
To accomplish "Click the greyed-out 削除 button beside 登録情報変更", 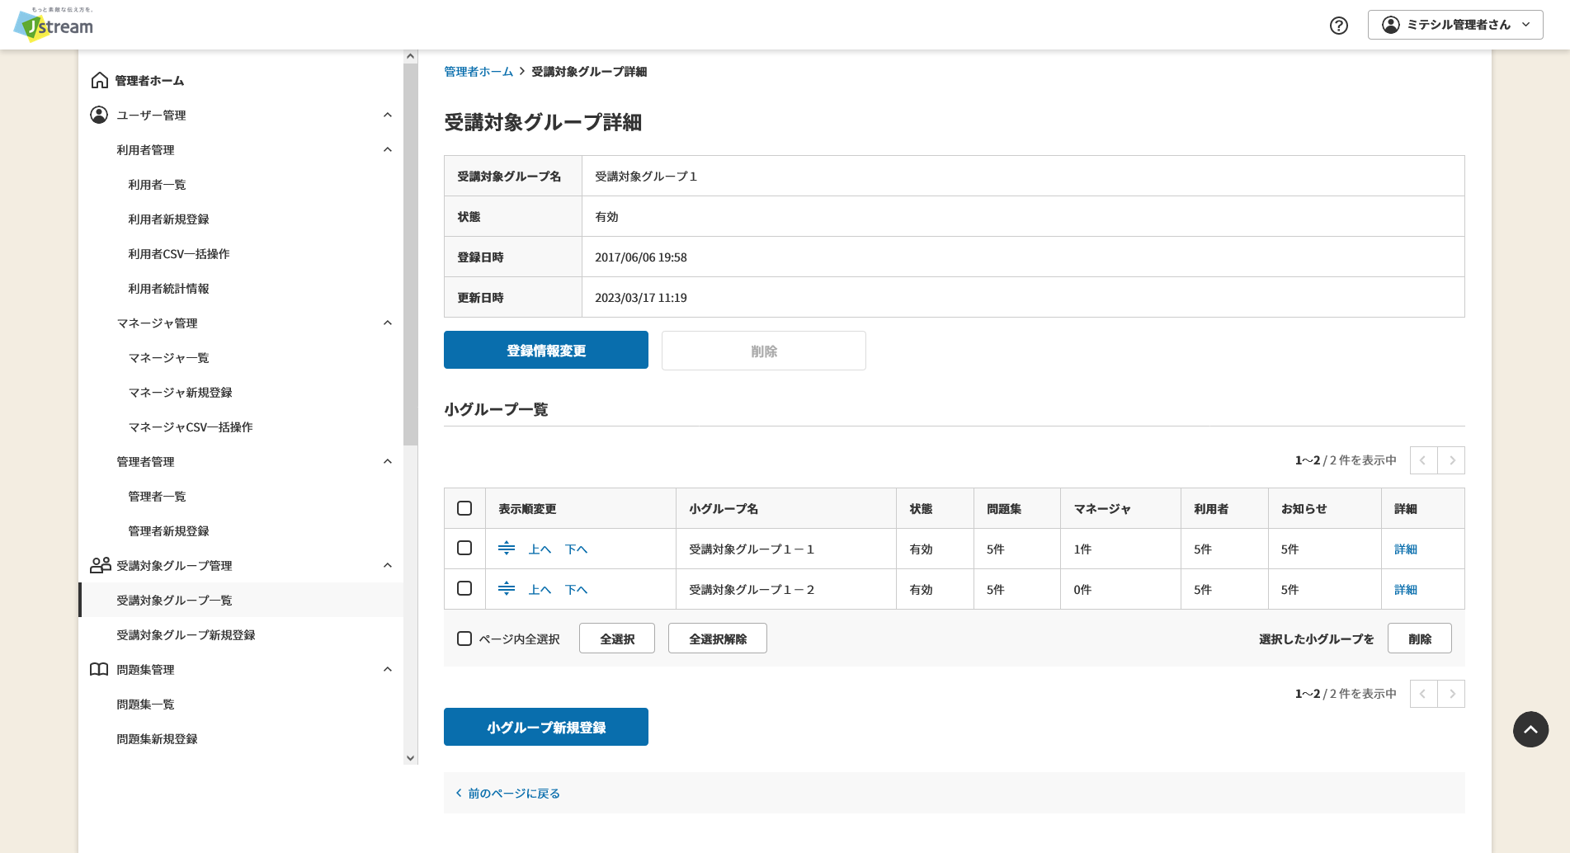I will coord(764,351).
